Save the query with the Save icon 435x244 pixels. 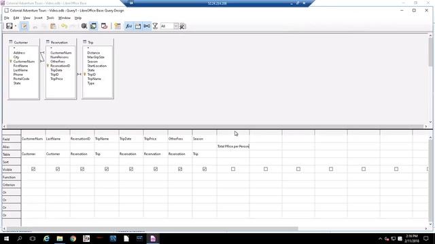(9, 26)
